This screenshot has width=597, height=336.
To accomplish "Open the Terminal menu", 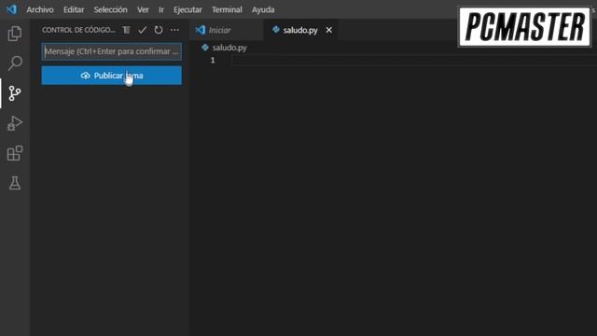I will [x=227, y=9].
